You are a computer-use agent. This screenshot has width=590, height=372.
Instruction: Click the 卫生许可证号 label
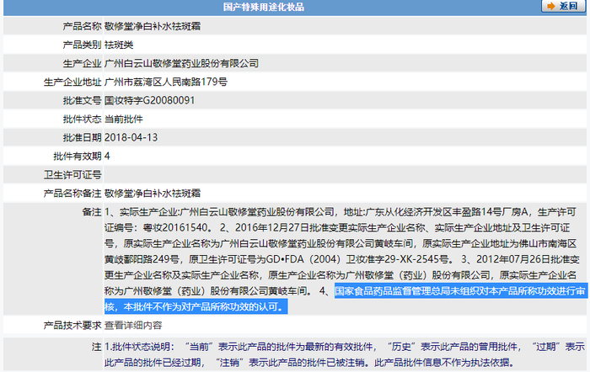coord(72,175)
